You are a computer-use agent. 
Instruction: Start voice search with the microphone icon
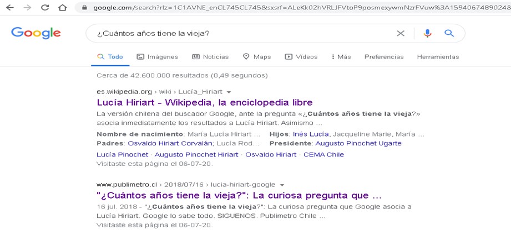427,33
